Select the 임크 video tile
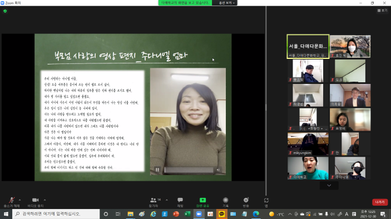Screen dimensions: 391x219 coord(350,71)
